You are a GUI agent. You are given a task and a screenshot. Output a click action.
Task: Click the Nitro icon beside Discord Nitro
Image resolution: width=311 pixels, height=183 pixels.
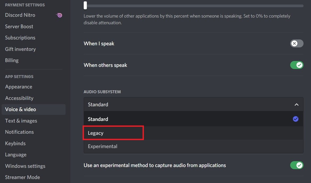pos(59,15)
